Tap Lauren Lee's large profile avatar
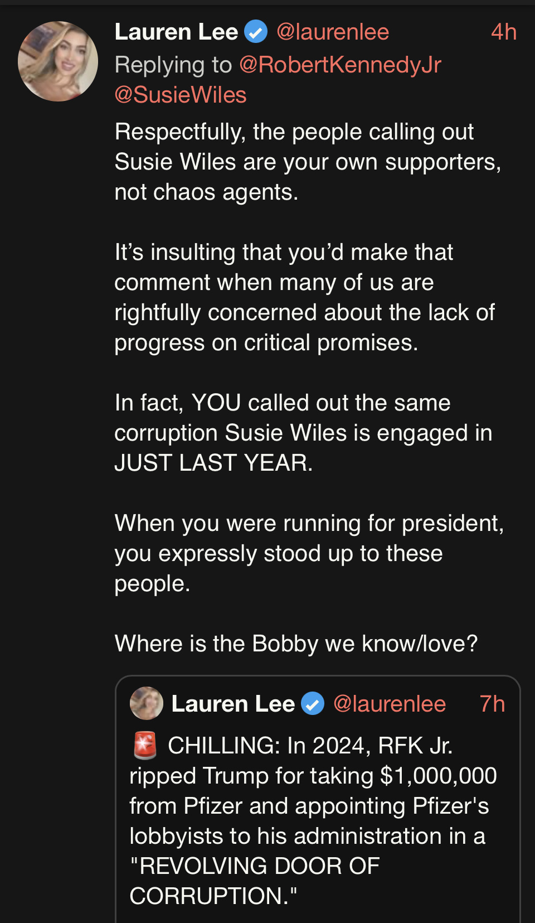Viewport: 535px width, 923px height. tap(58, 61)
